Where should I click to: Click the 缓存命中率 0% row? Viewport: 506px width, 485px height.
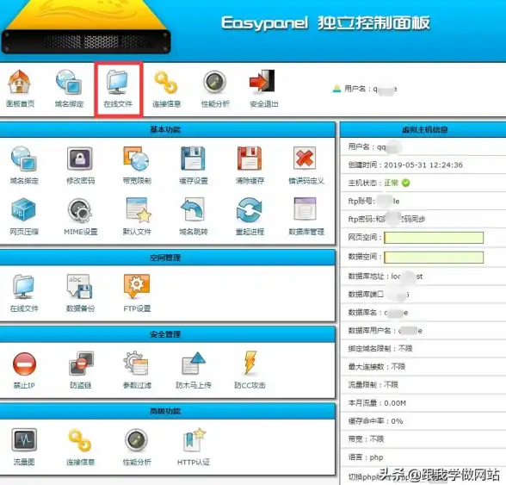pos(423,421)
